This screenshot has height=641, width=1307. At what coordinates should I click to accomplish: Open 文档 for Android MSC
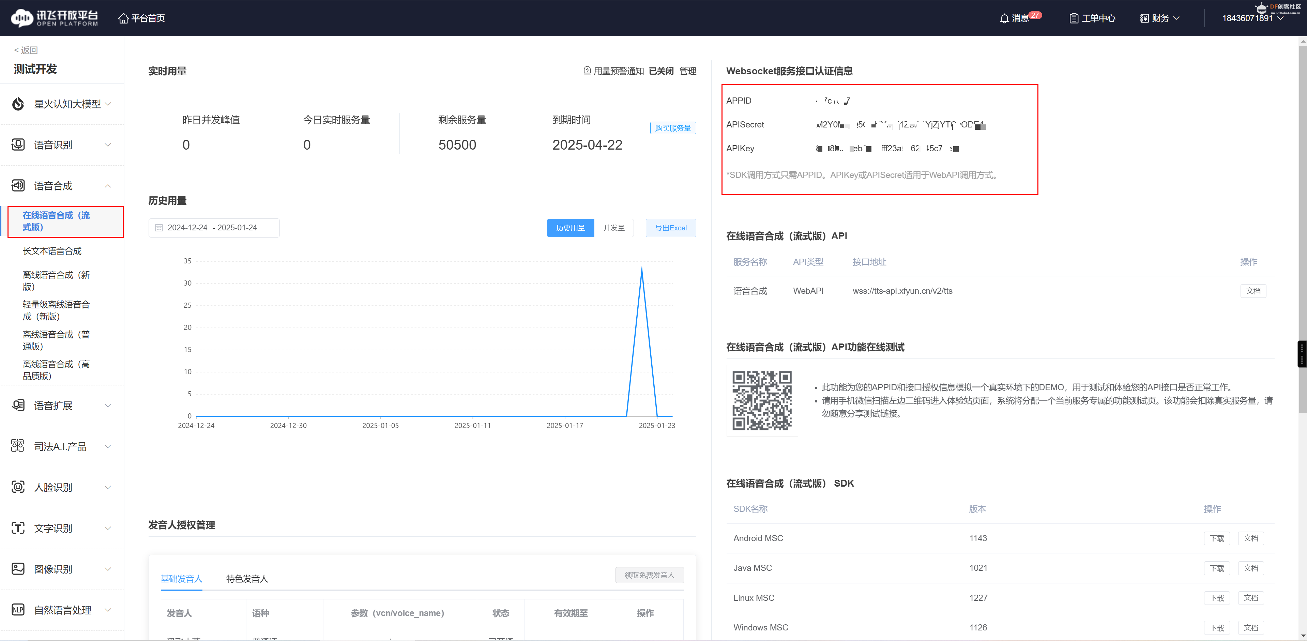point(1251,538)
